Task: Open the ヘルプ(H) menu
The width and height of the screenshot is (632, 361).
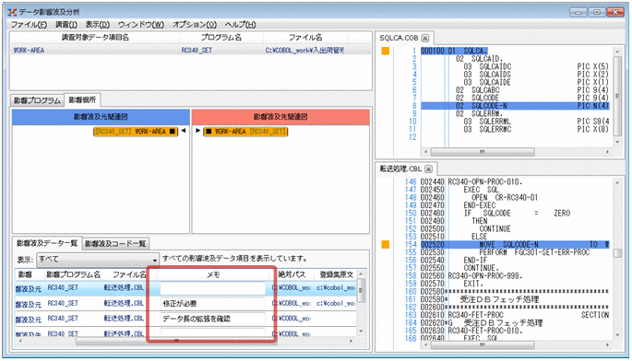Action: [240, 25]
